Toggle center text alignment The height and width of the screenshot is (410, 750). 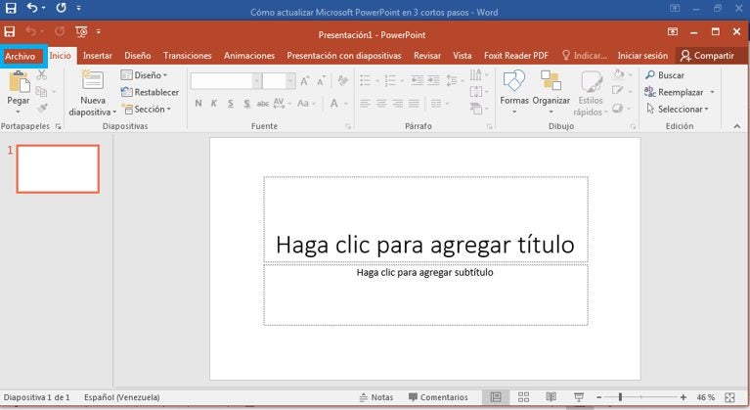point(381,104)
